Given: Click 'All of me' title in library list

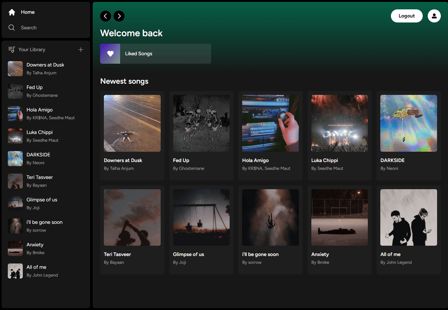Looking at the screenshot, I should point(37,267).
